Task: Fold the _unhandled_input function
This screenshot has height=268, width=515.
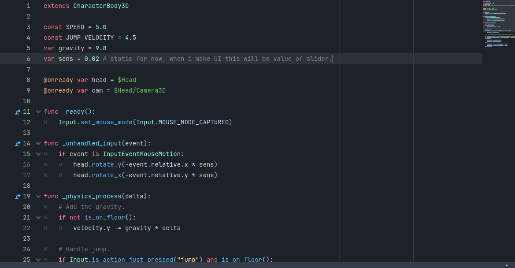Action: [38, 144]
